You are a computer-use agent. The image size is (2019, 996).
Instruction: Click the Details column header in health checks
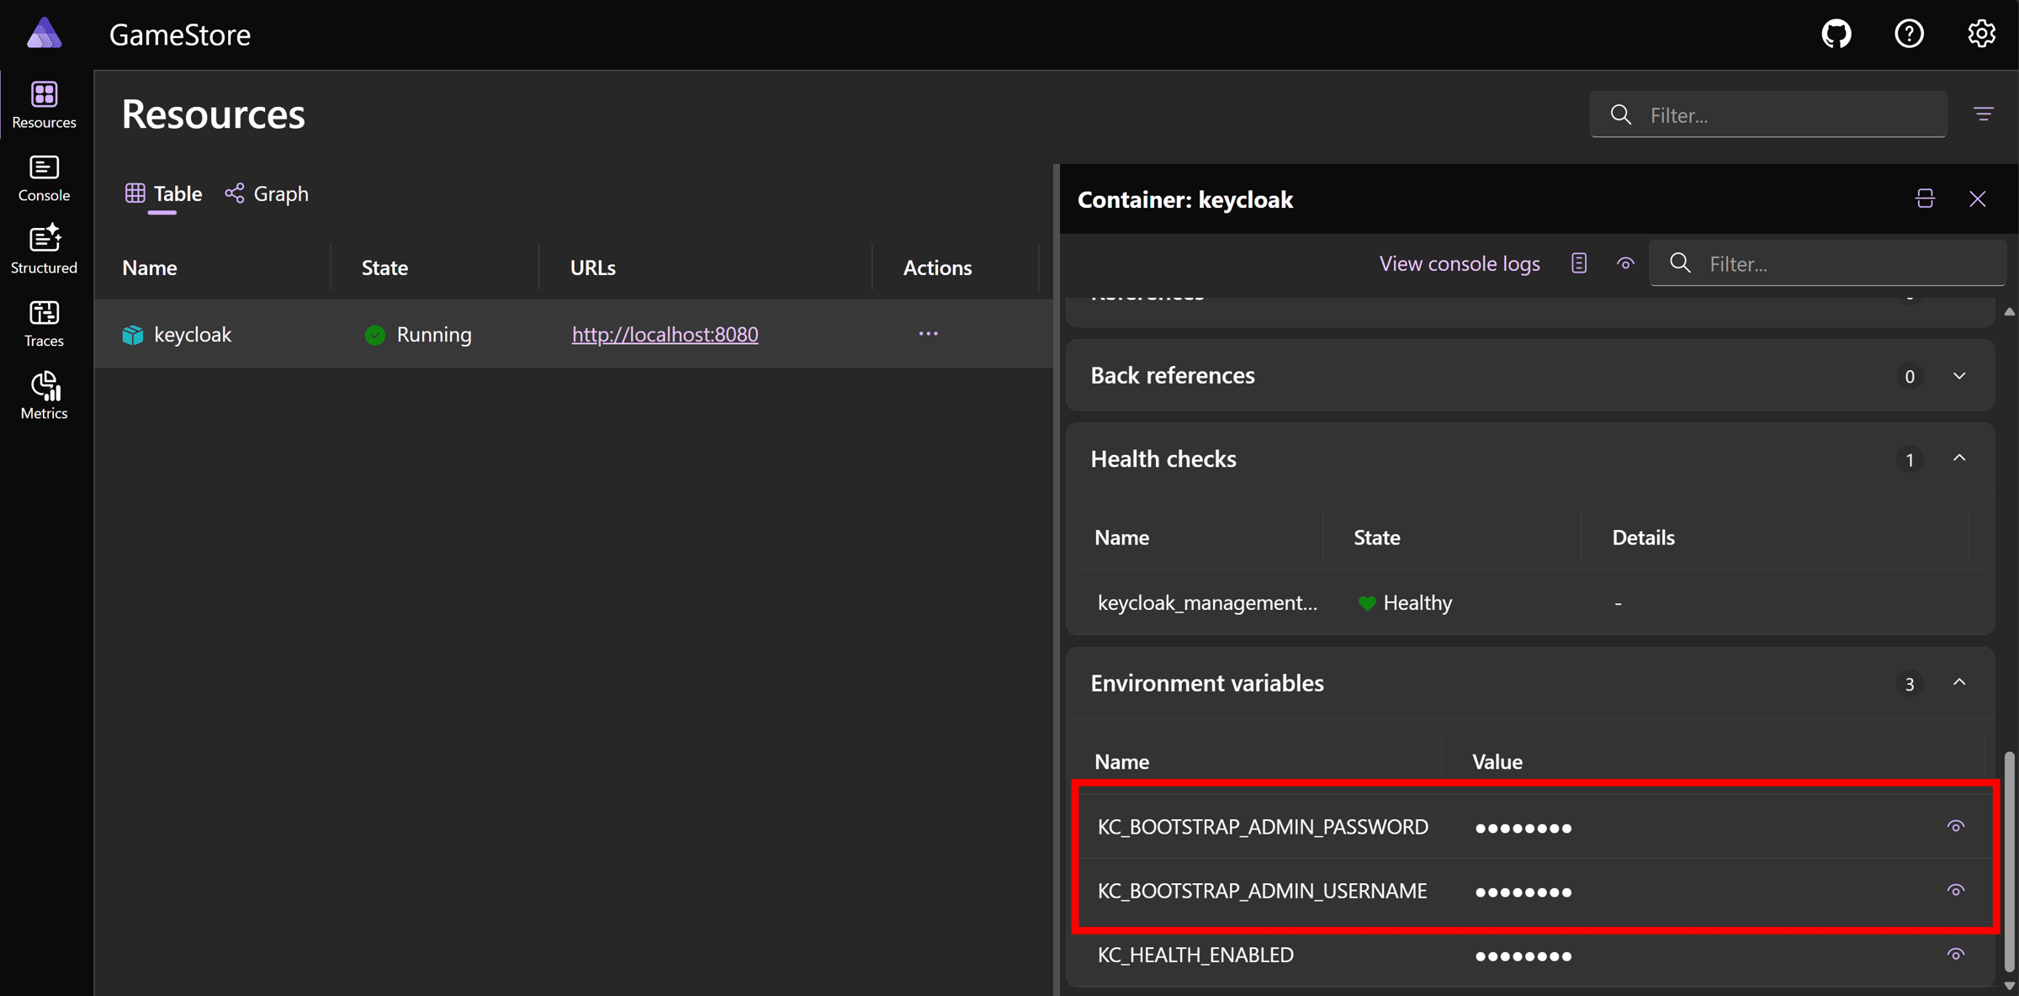tap(1643, 538)
